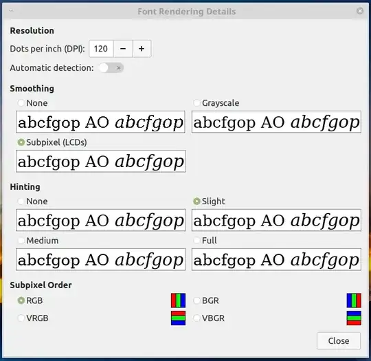Viewport: 371px width, 361px height.
Task: Choose VRGB subpixel order radio
Action: click(21, 318)
